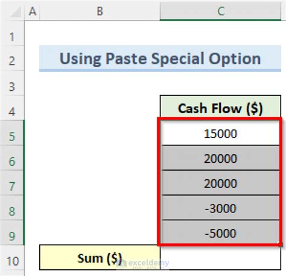
Task: Select row 2 header
Action: (x=12, y=61)
